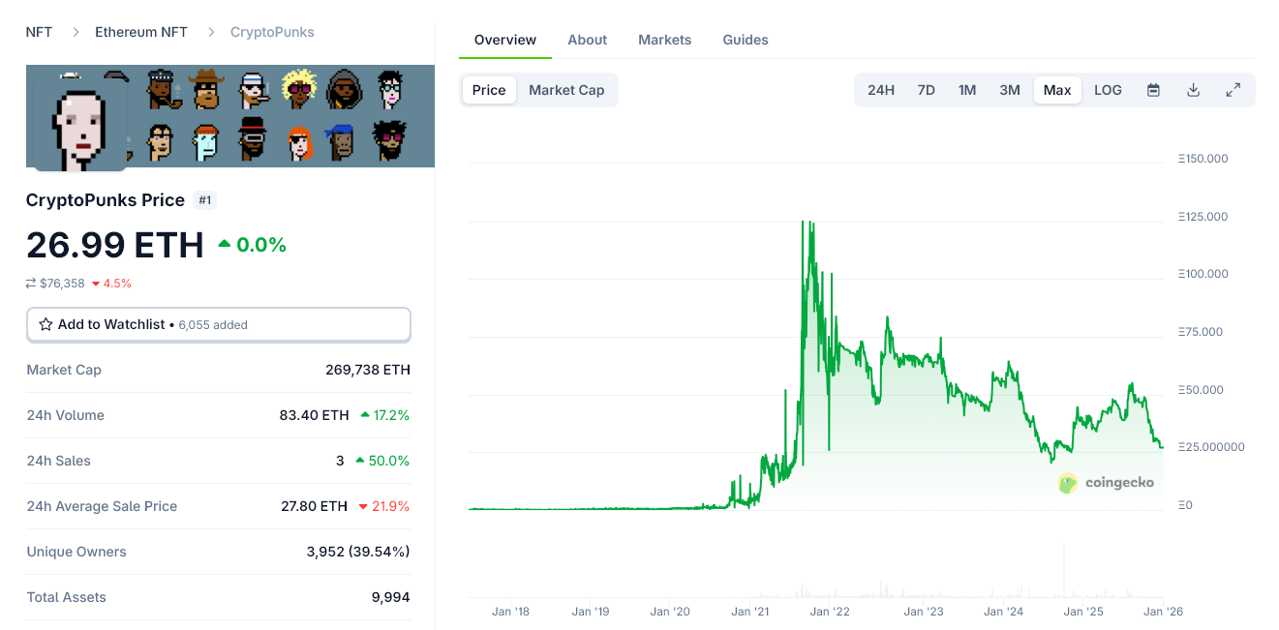Select the 7D time range

pyautogui.click(x=926, y=89)
